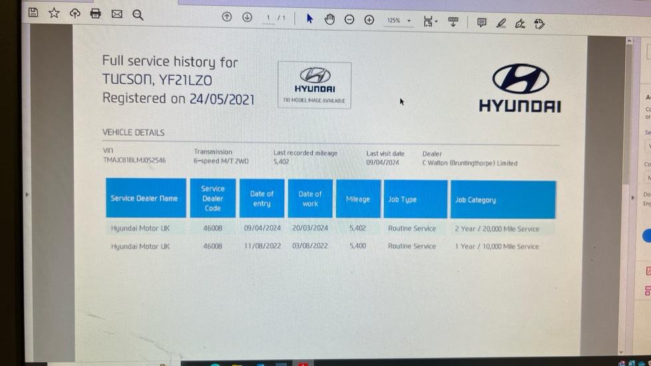This screenshot has width=651, height=366.
Task: Click the Service Dealer Code header
Action: tap(212, 198)
